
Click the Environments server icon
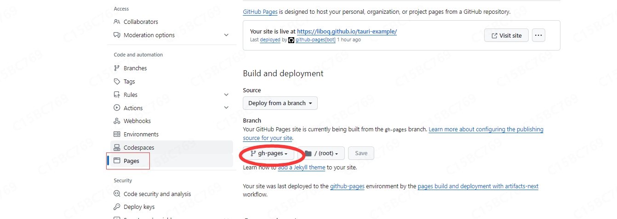coord(117,134)
